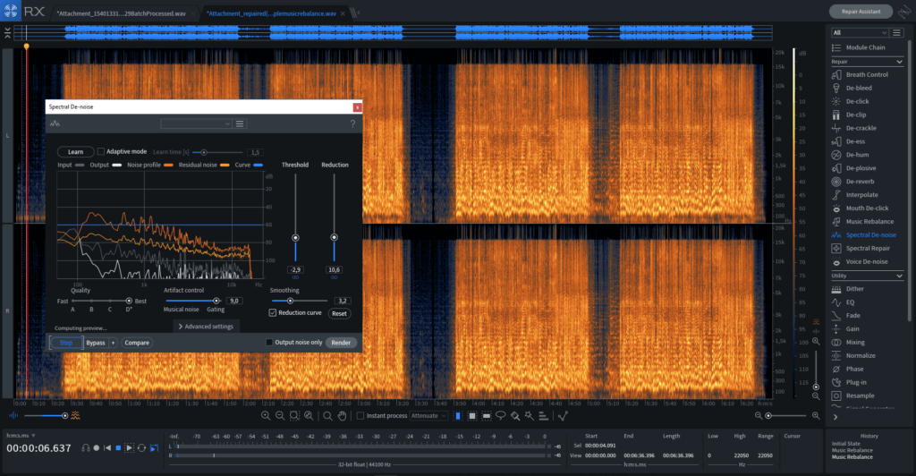
Task: Click the zoom in magnifier in bottom toolbar
Action: tap(266, 416)
